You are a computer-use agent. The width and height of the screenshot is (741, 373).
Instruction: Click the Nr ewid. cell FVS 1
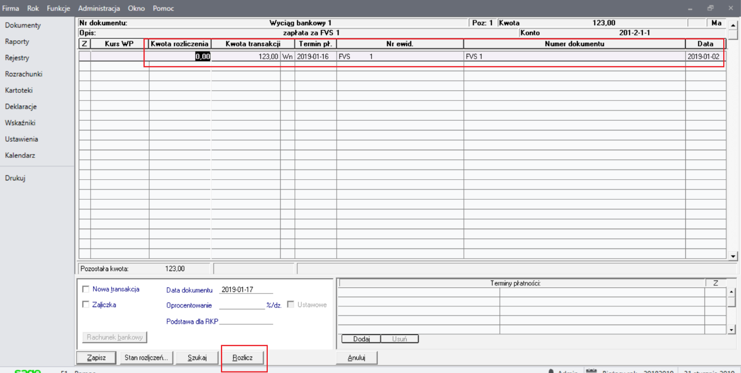point(400,56)
